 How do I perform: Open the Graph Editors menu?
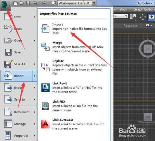(x=144, y=9)
